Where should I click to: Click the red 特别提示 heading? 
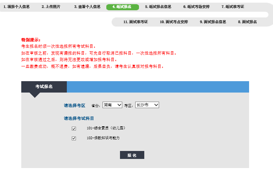point(31,40)
